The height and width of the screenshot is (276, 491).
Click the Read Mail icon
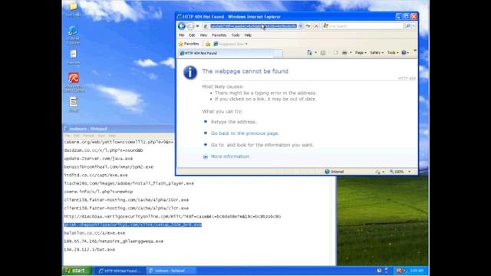coord(335,53)
